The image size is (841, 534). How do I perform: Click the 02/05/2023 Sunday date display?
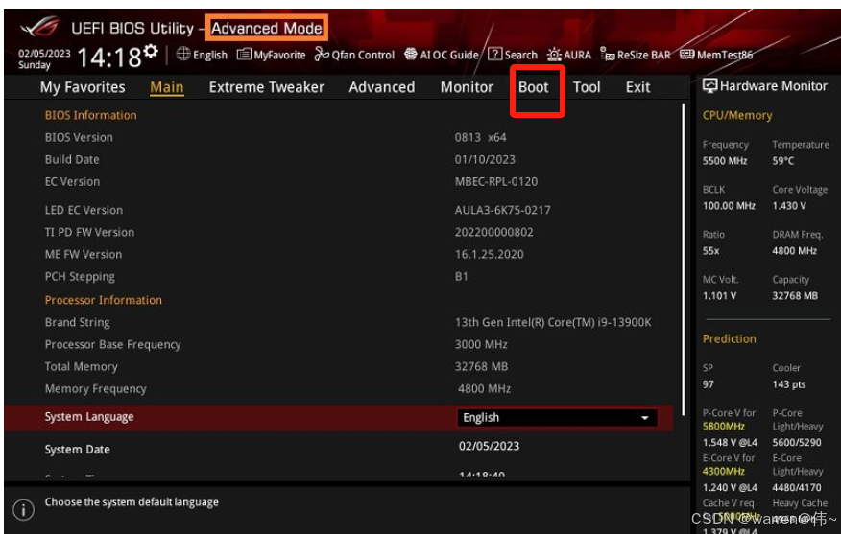(44, 58)
